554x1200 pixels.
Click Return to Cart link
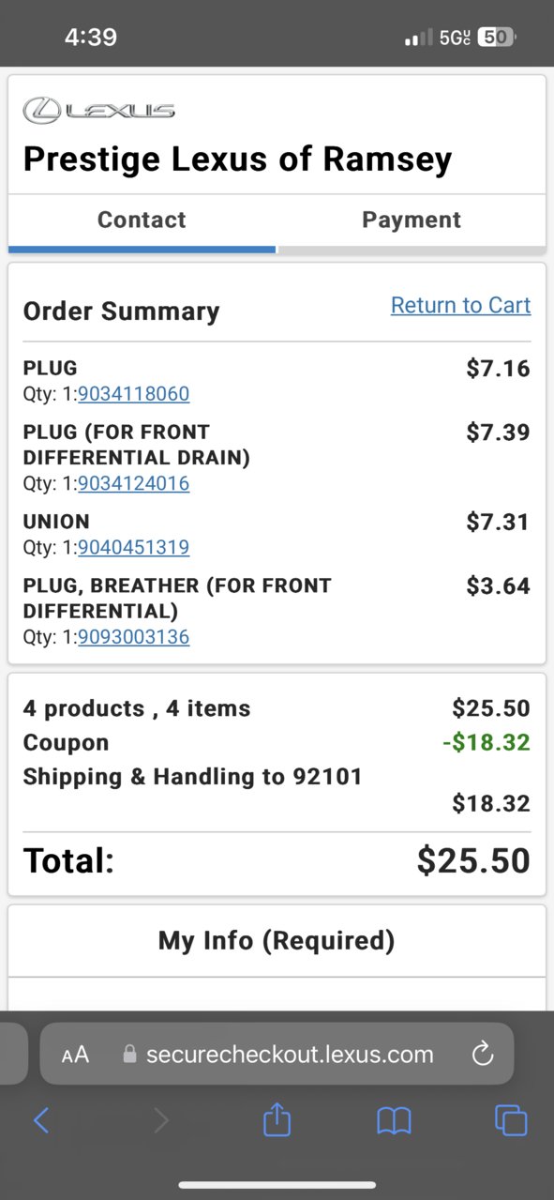[460, 305]
